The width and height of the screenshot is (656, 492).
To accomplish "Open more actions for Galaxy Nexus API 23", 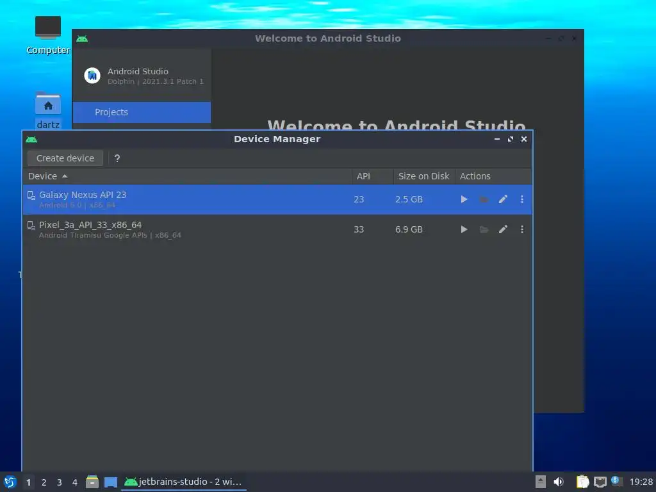I will (x=521, y=199).
